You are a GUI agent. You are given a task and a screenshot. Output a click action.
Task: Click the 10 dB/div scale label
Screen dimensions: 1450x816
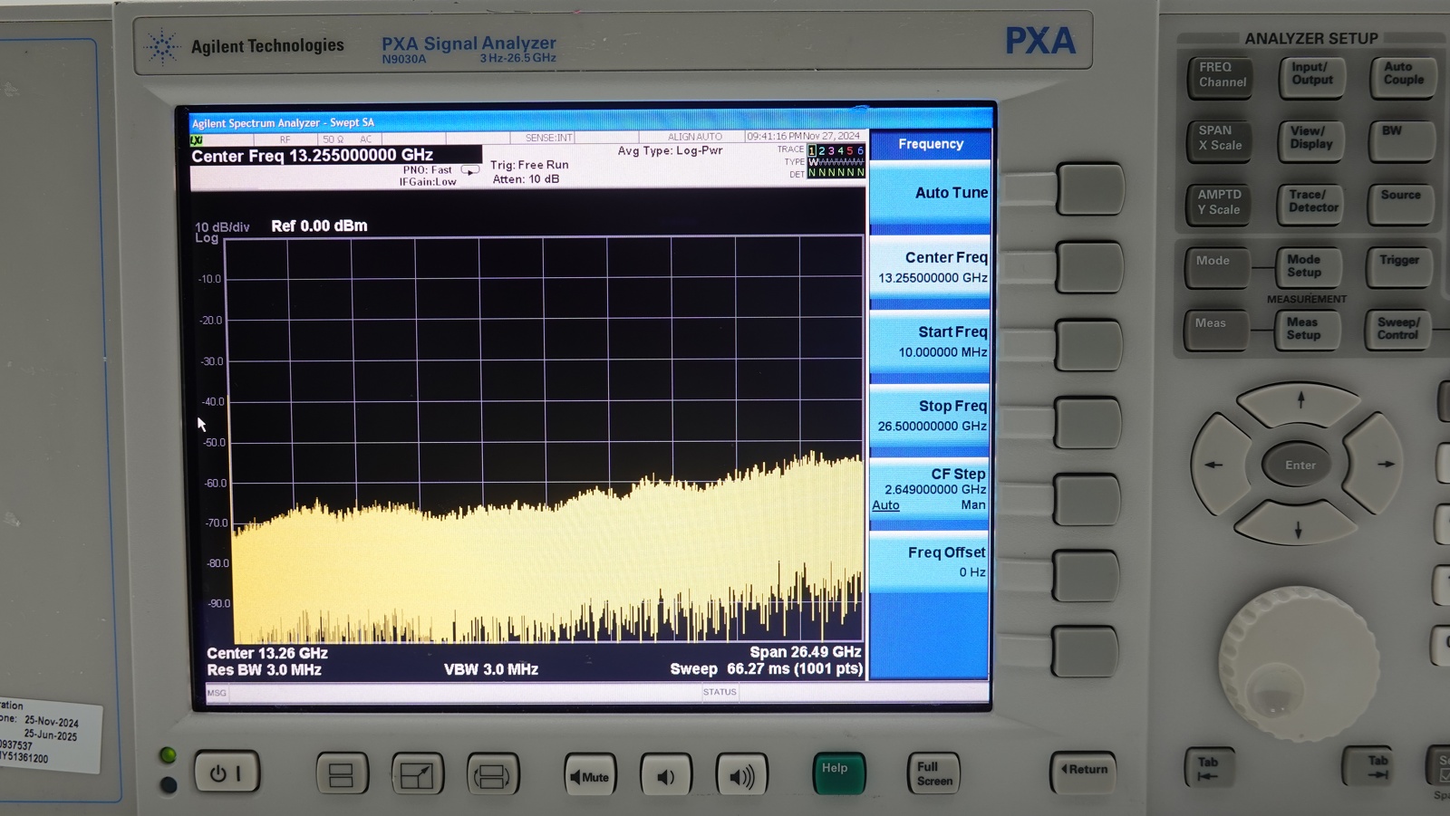pos(222,227)
